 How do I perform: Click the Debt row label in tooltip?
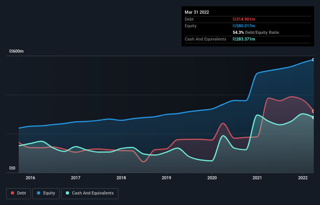coord(189,19)
